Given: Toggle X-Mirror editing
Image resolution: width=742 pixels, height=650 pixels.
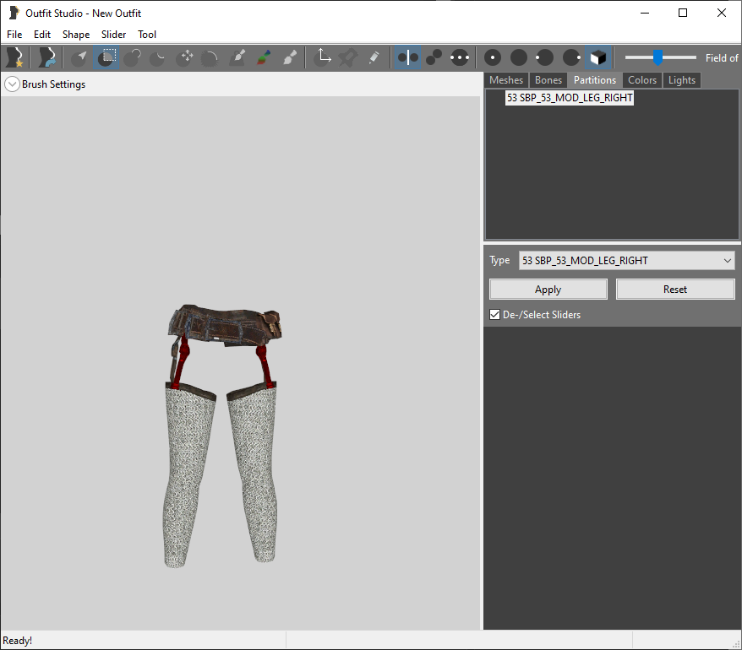Looking at the screenshot, I should (x=407, y=57).
